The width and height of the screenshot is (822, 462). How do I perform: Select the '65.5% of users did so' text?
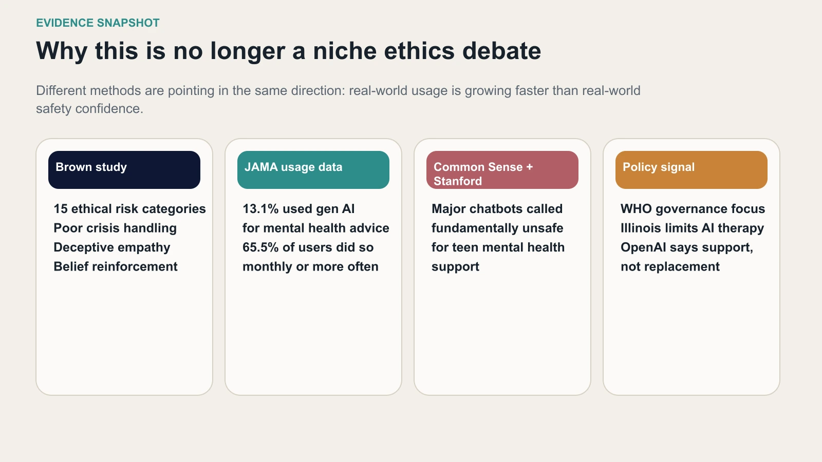(x=308, y=247)
